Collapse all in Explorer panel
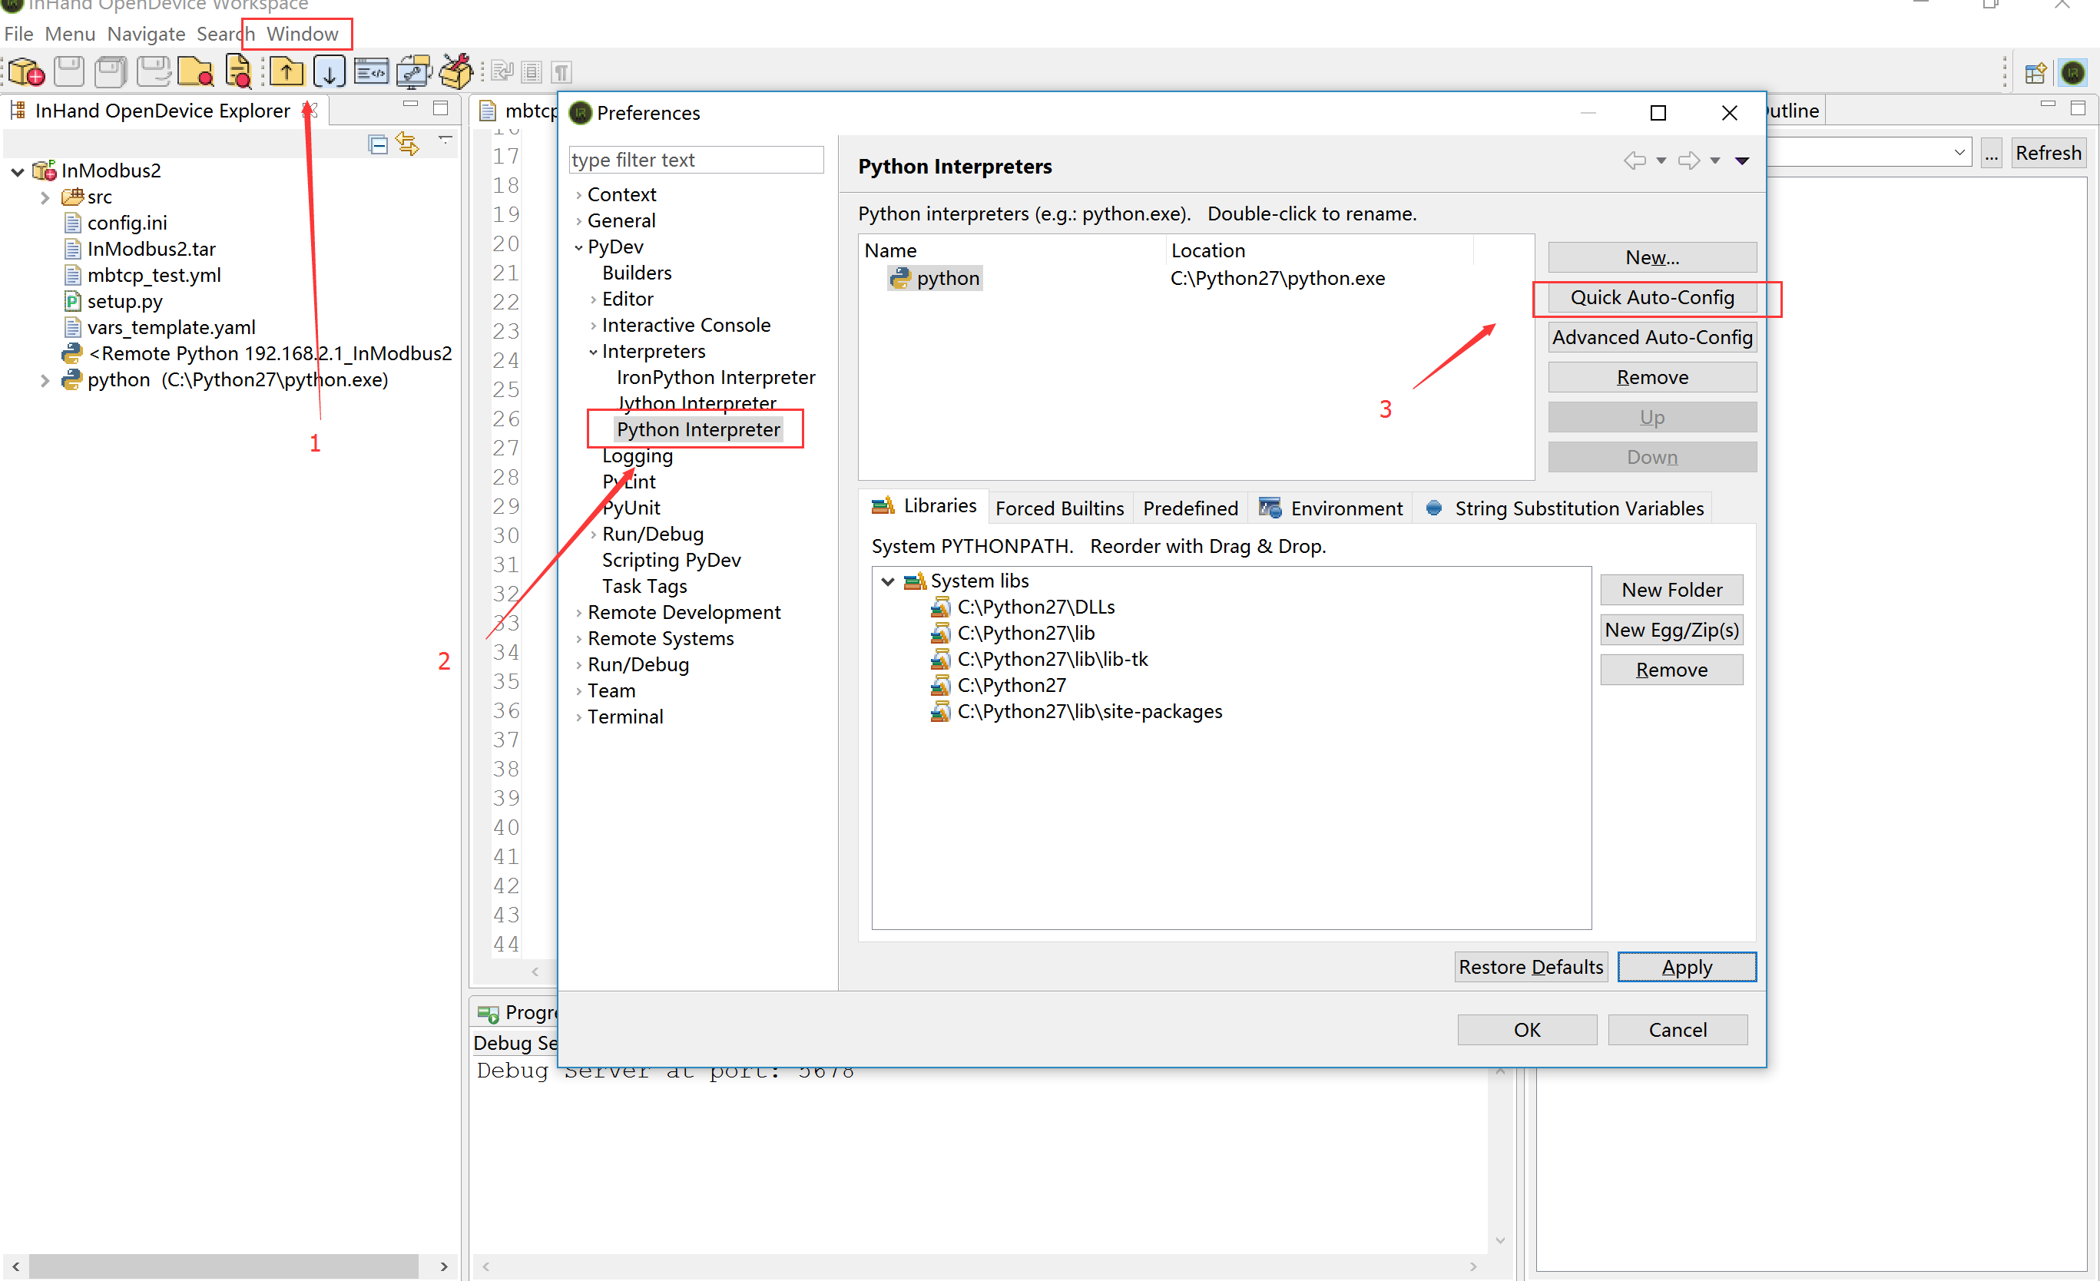The height and width of the screenshot is (1281, 2100). pyautogui.click(x=378, y=145)
